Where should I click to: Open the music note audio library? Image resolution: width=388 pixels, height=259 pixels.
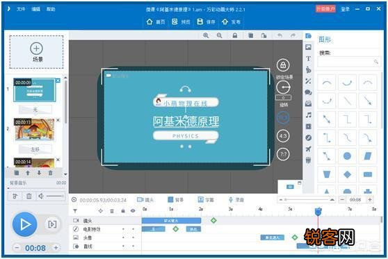[x=308, y=115]
